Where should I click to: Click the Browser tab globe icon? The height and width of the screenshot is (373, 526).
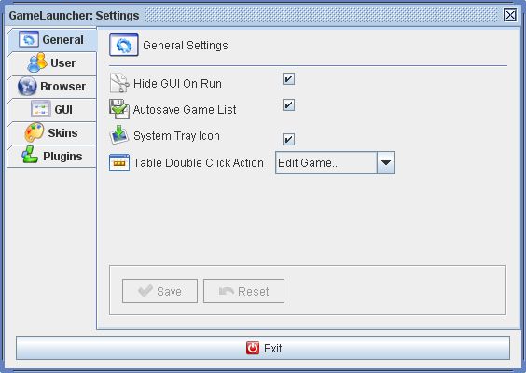point(27,86)
